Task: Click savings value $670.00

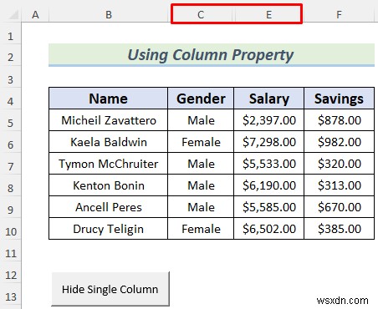Action: [339, 207]
